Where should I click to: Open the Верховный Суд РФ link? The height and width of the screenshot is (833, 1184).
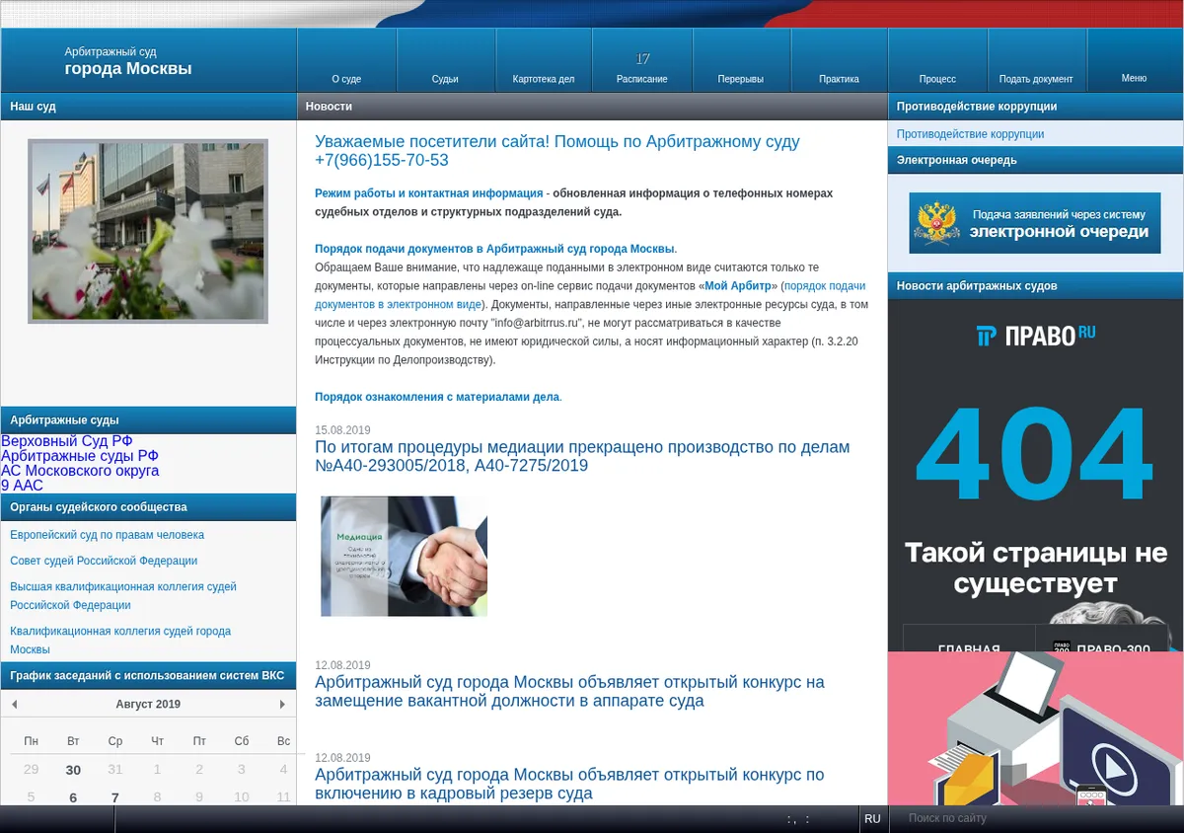[66, 441]
